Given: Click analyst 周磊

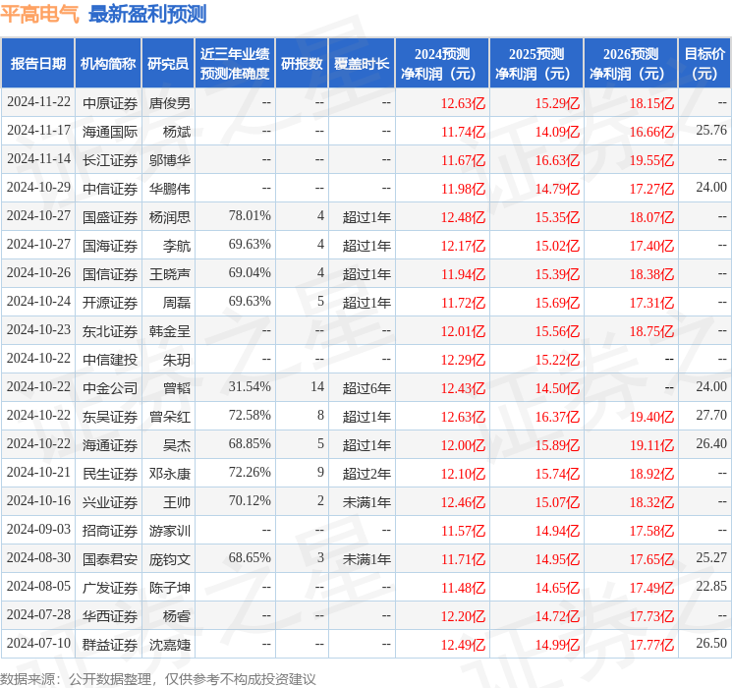Looking at the screenshot, I should click(177, 302).
